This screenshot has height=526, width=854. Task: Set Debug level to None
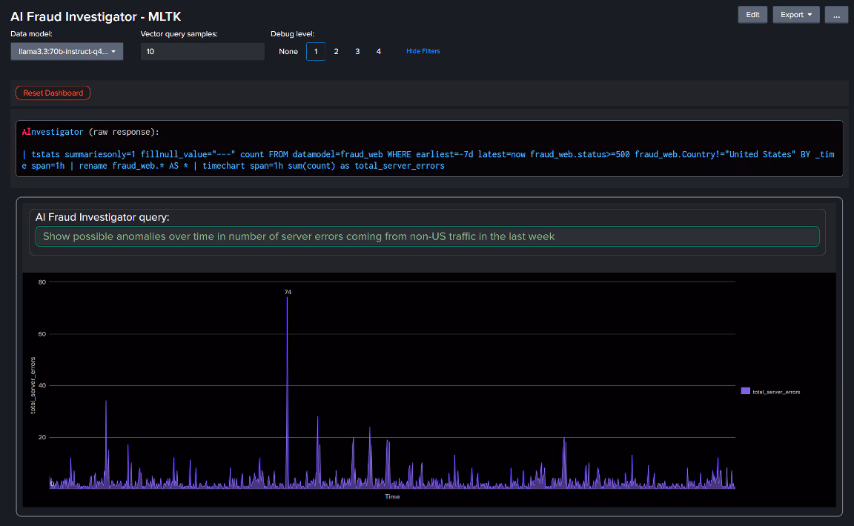(288, 51)
